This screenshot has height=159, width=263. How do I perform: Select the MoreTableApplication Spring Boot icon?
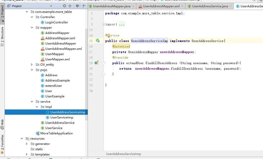[38, 133]
